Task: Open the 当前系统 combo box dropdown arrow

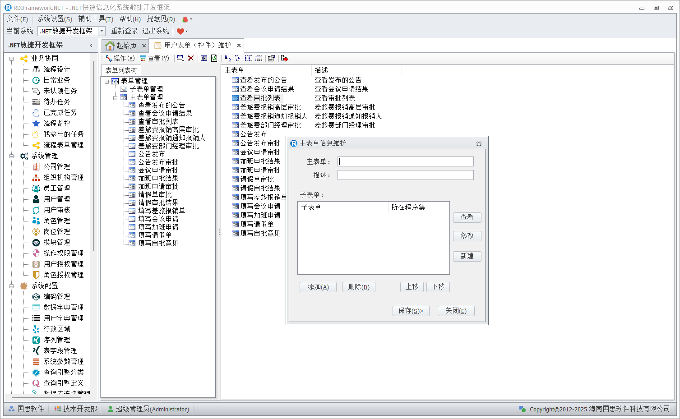Action: (x=102, y=31)
